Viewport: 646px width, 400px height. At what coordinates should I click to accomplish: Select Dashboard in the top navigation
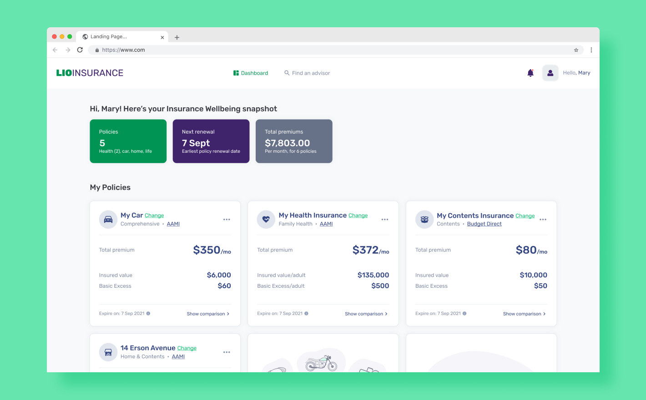point(255,73)
